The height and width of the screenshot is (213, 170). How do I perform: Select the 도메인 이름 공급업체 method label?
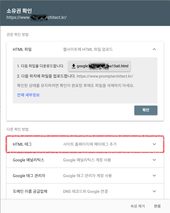tap(30, 191)
